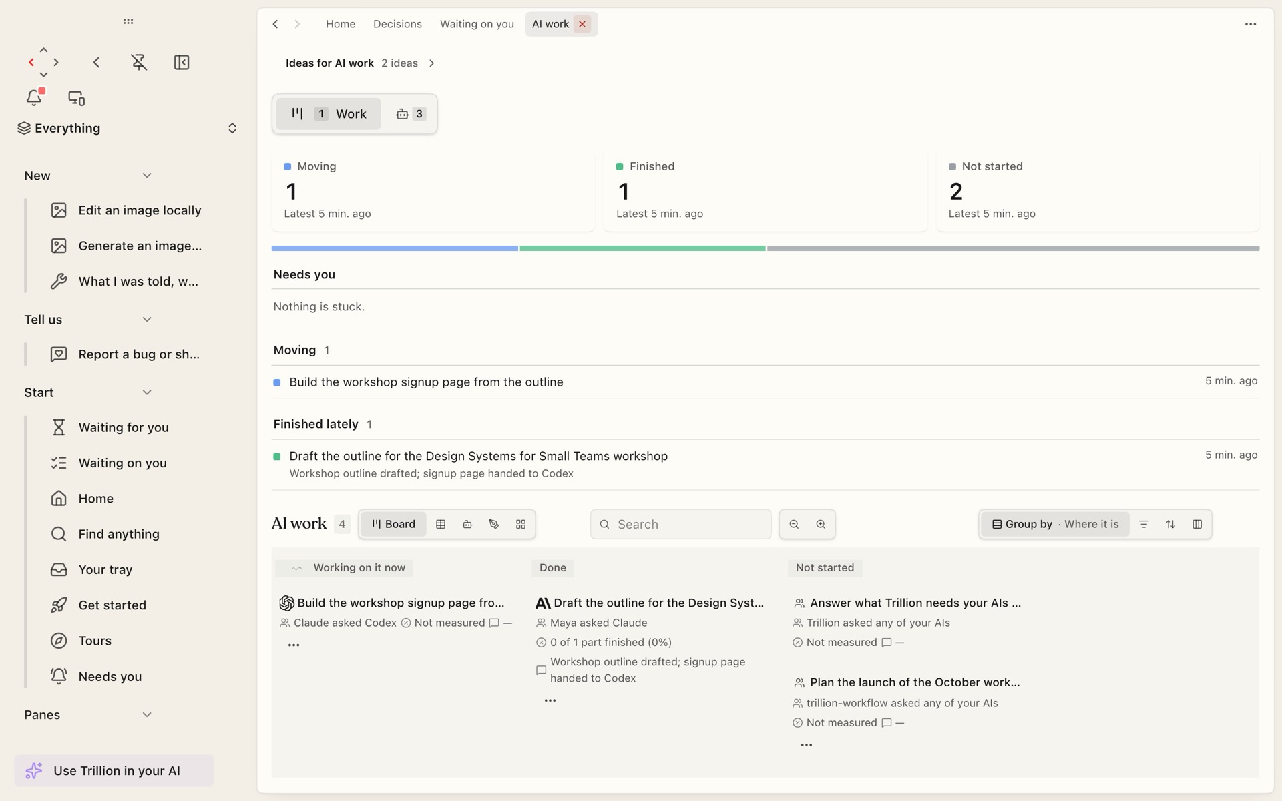Click the zoom out magnifier
The height and width of the screenshot is (801, 1282).
794,524
